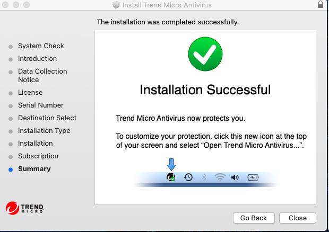The height and width of the screenshot is (232, 329).
Task: Select the System Check step
Action: point(41,46)
